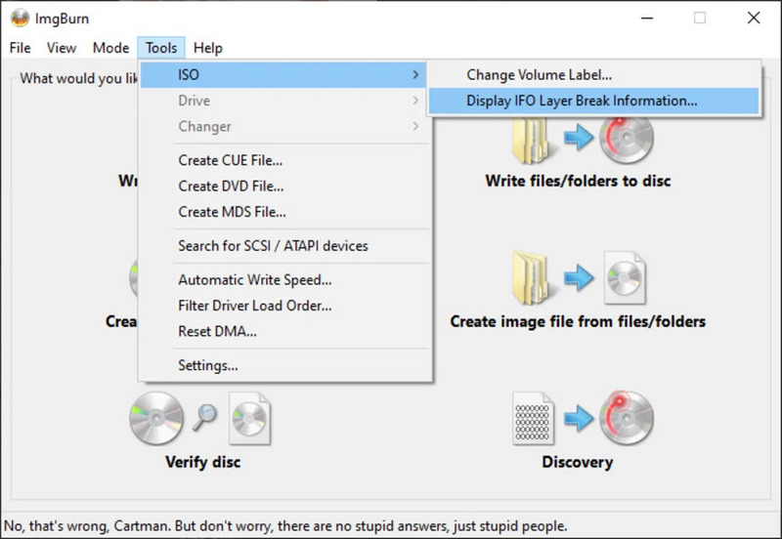Open Settings from the Tools menu

tap(207, 365)
